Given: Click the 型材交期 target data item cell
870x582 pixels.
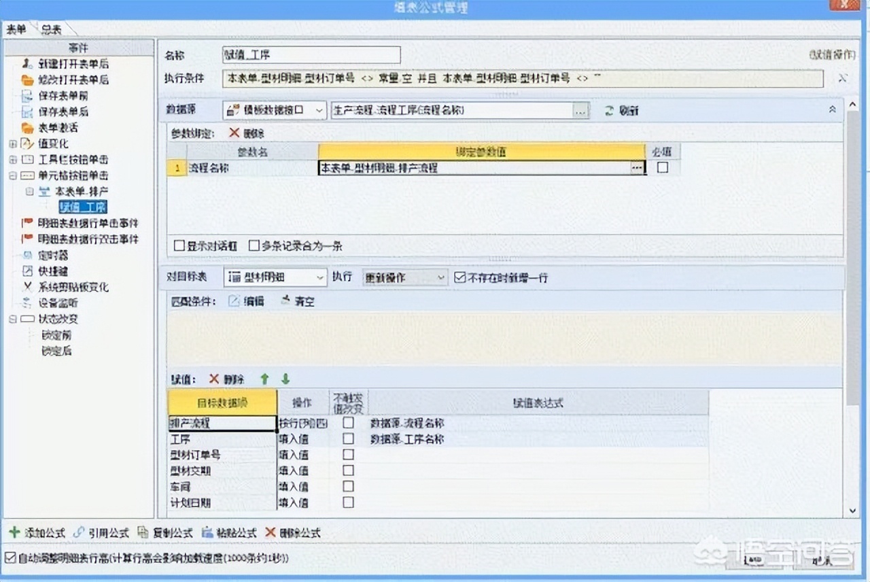Looking at the screenshot, I should (222, 470).
